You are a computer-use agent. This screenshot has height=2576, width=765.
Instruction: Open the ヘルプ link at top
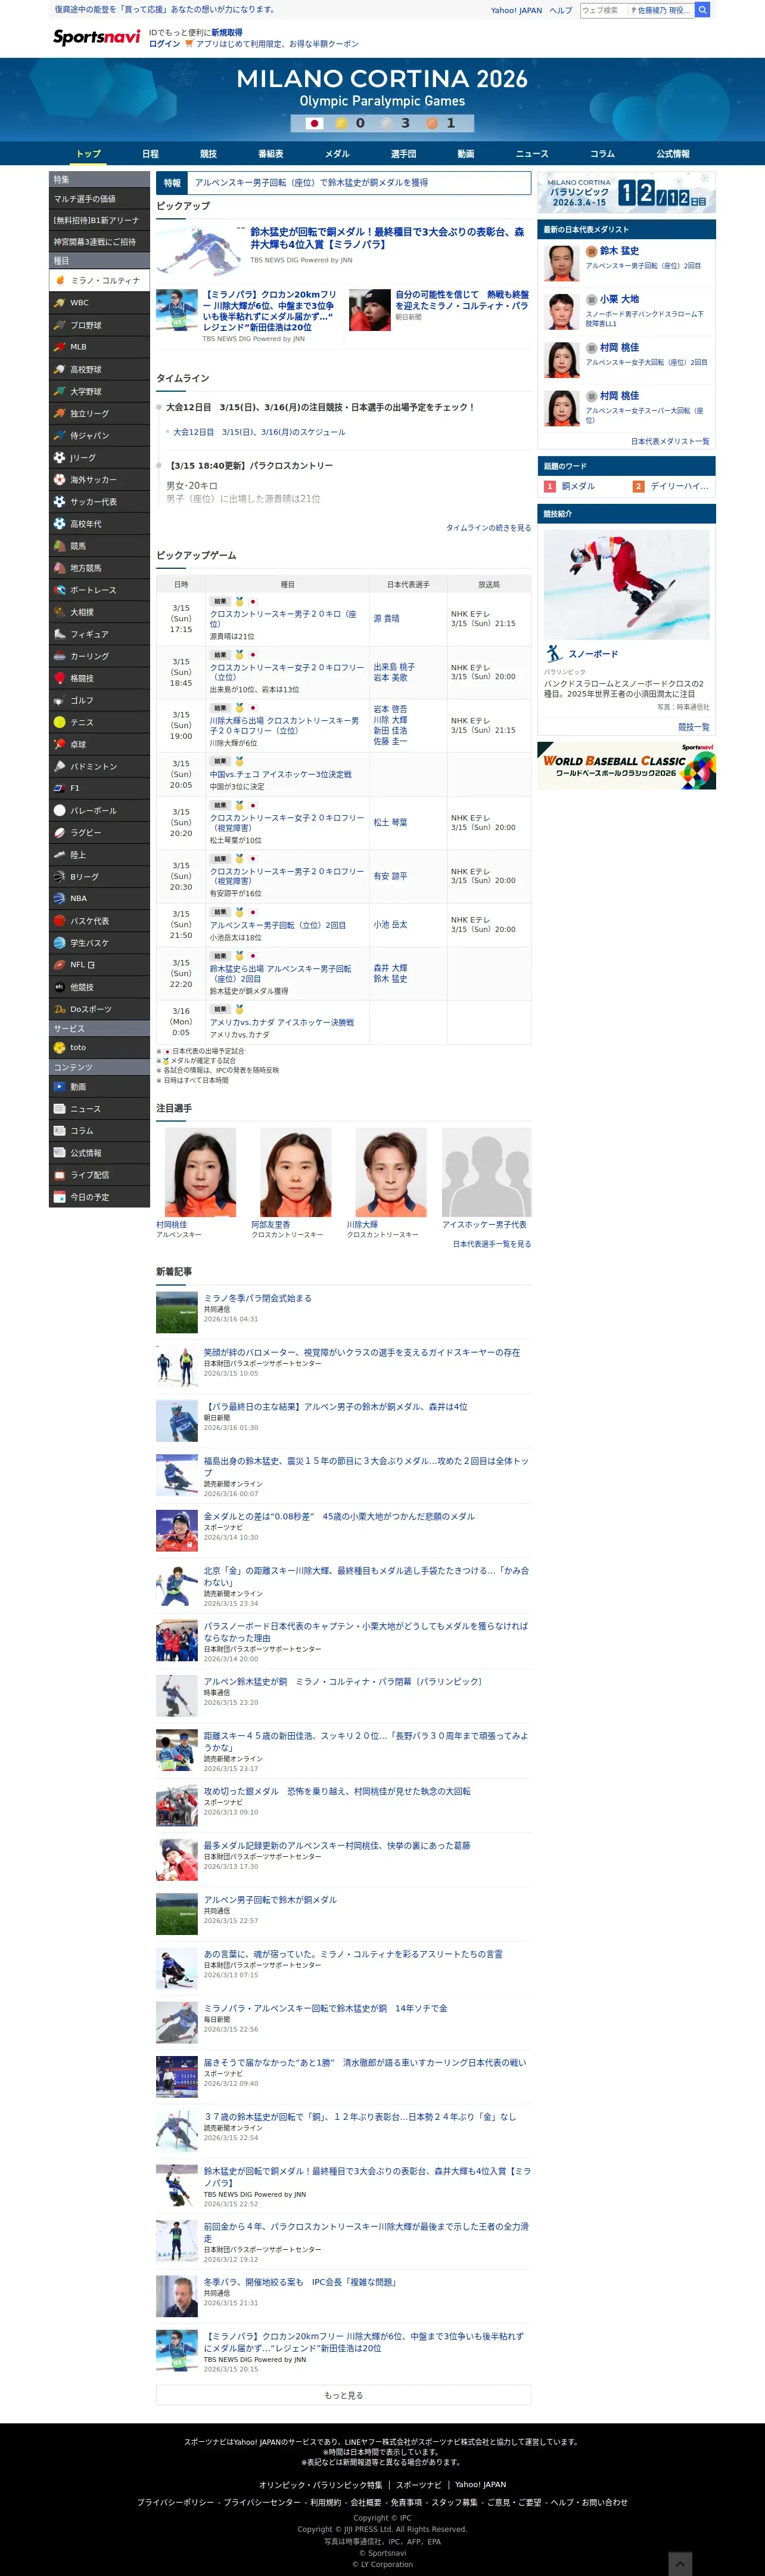coord(561,10)
